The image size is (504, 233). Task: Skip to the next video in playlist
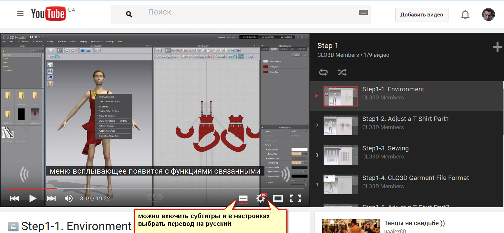coord(51,198)
